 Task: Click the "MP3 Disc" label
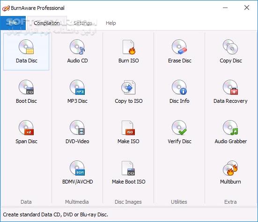(77, 101)
